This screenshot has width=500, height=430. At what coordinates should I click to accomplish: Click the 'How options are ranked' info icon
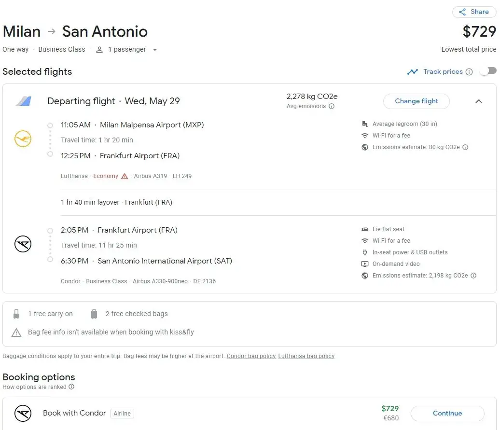pos(71,387)
